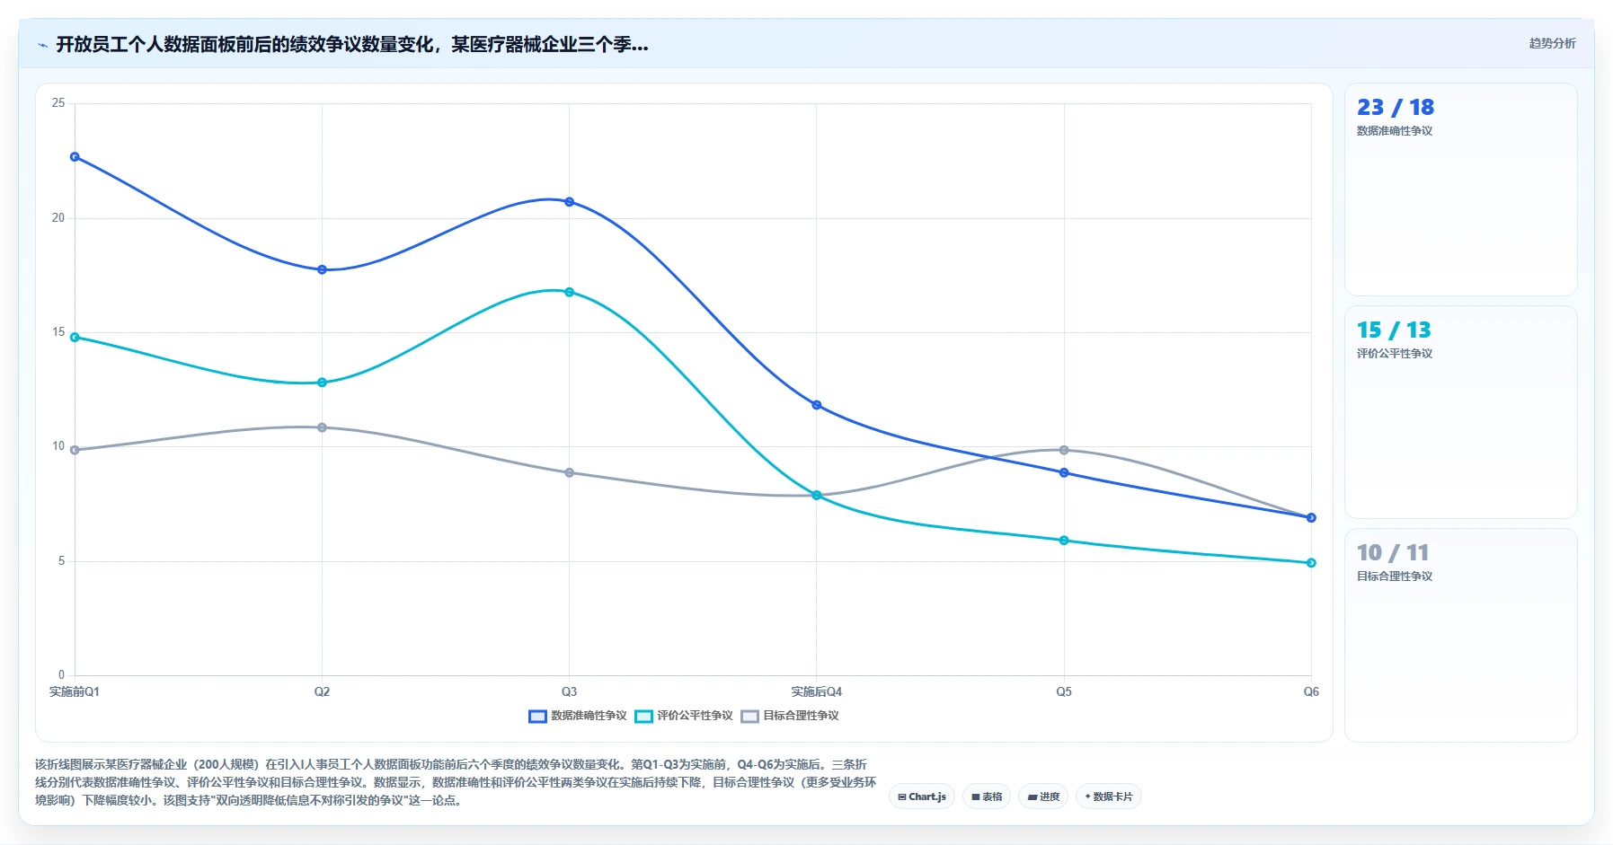Click the y-axis value 5

coord(61,561)
